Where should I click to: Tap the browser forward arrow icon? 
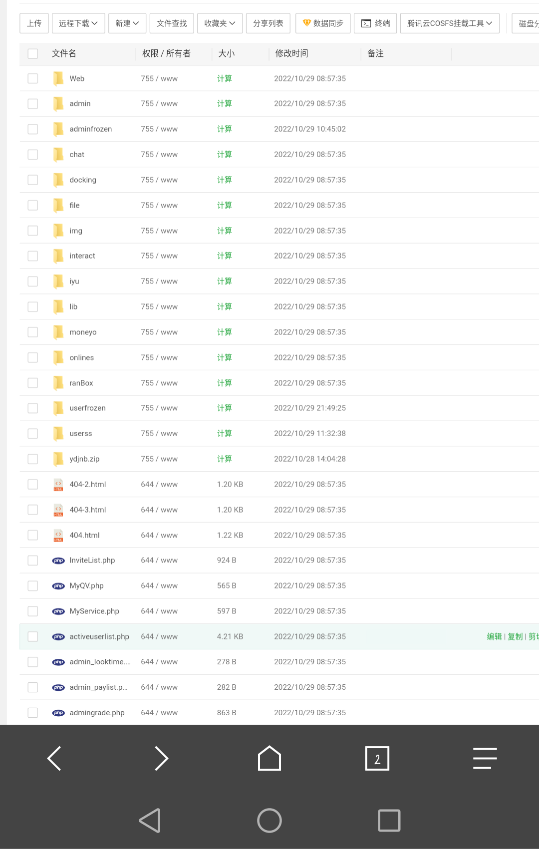click(x=161, y=759)
